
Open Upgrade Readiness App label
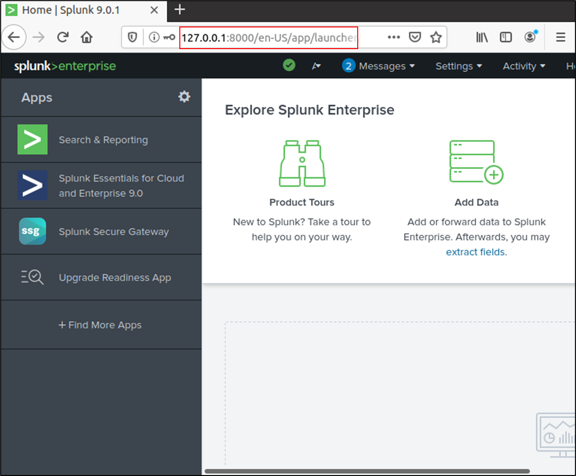click(115, 278)
